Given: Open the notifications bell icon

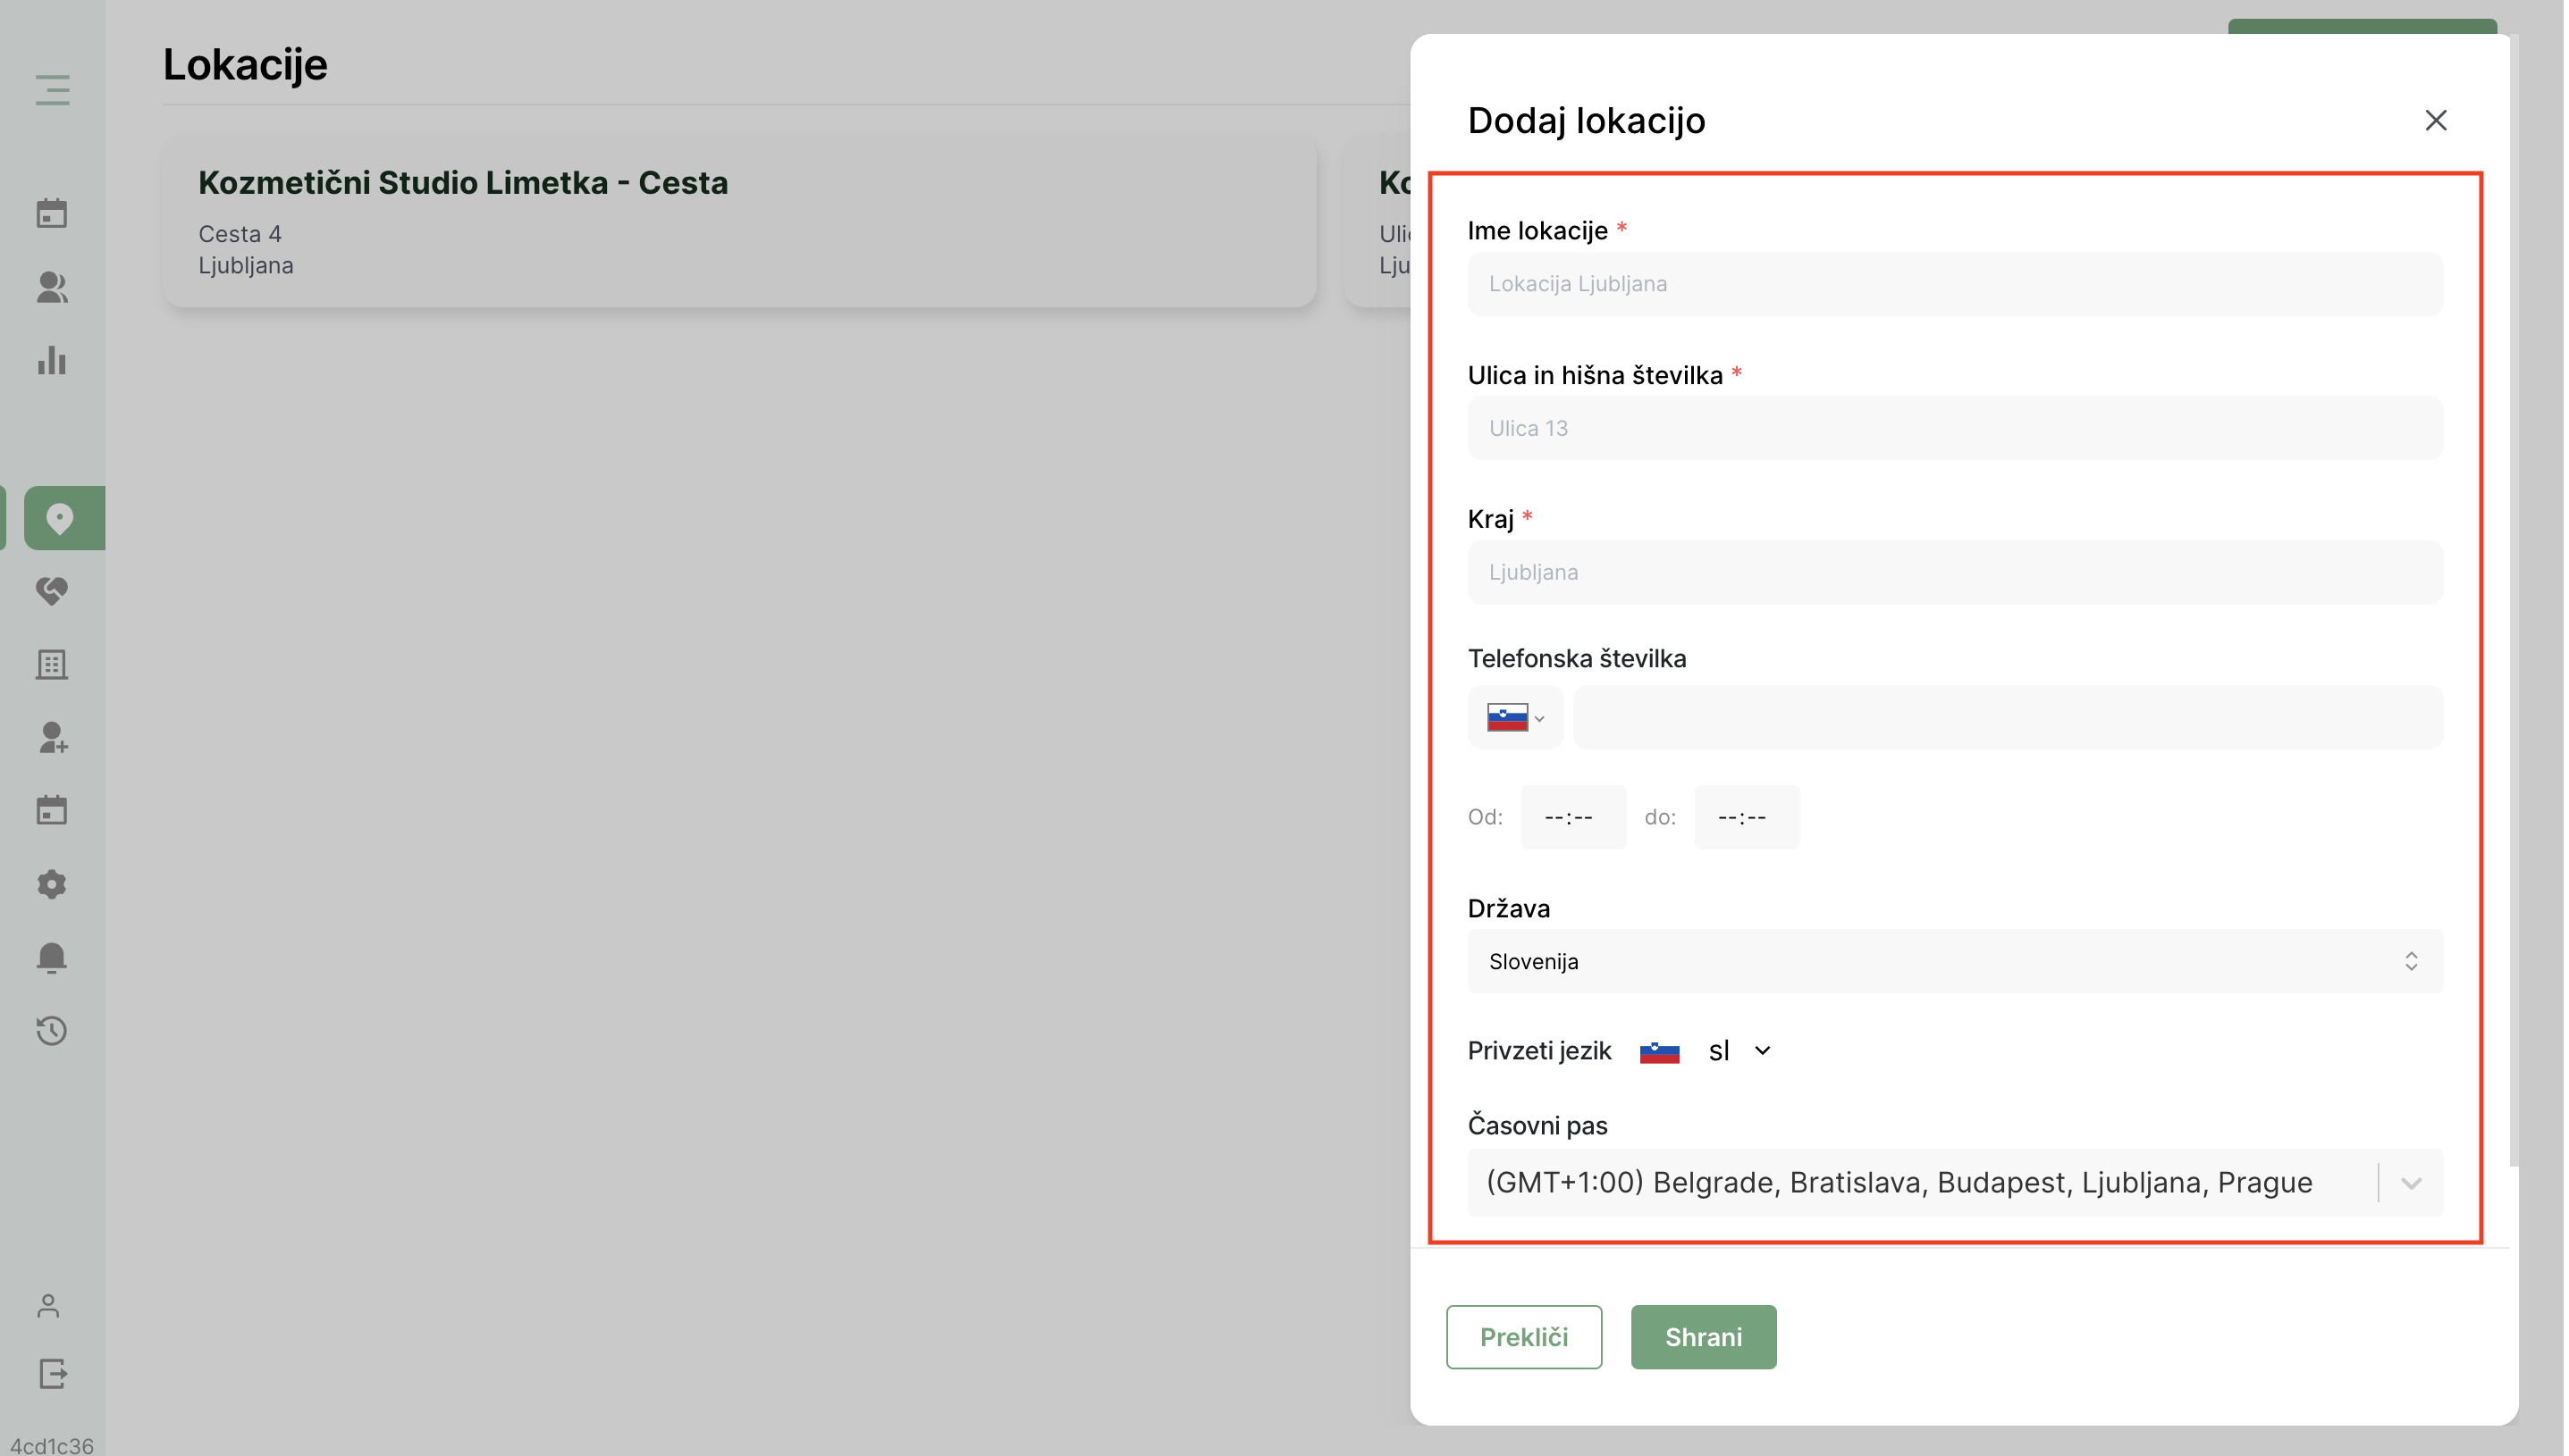Looking at the screenshot, I should tap(52, 958).
